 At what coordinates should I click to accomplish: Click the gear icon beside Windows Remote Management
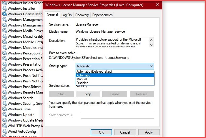pyautogui.click(x=4, y=92)
